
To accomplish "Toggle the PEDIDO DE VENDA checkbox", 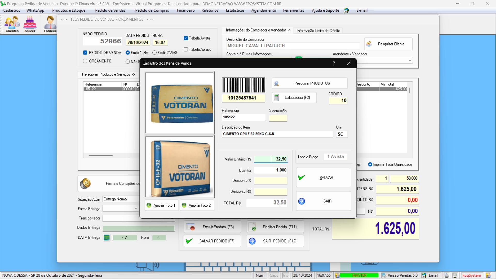I will coord(85,52).
